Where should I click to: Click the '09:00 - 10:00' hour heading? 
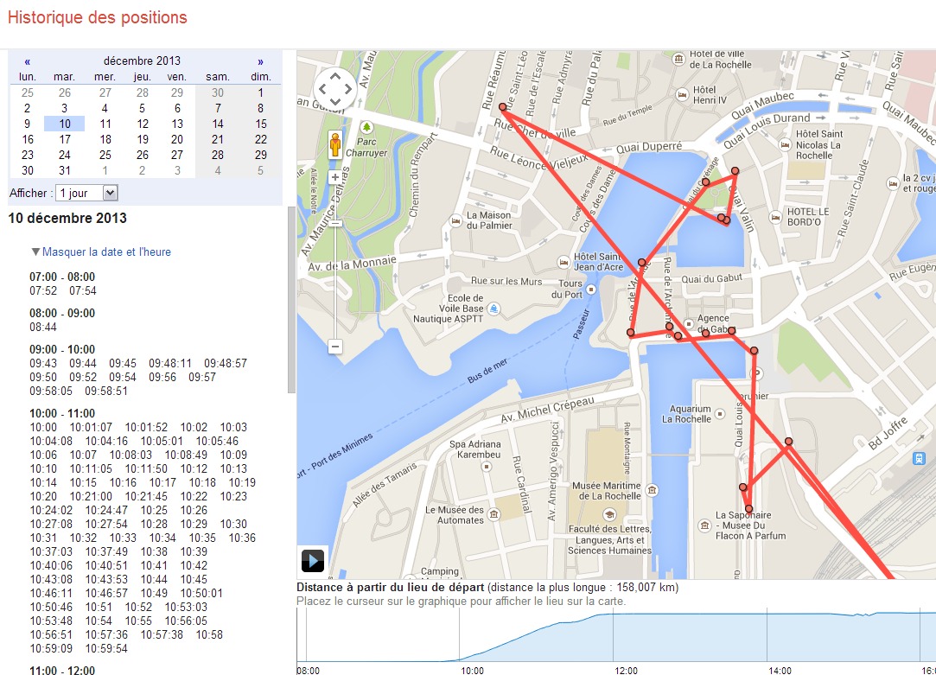coord(62,349)
